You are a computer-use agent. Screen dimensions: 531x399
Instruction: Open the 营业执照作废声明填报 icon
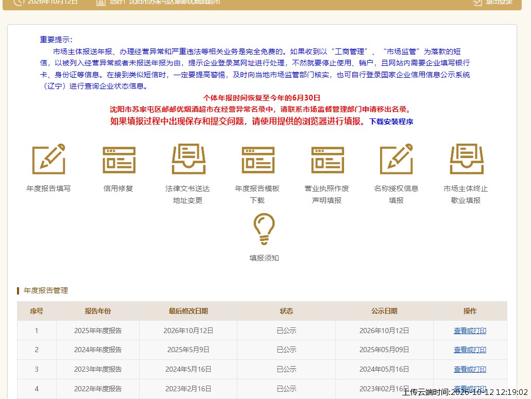point(328,160)
